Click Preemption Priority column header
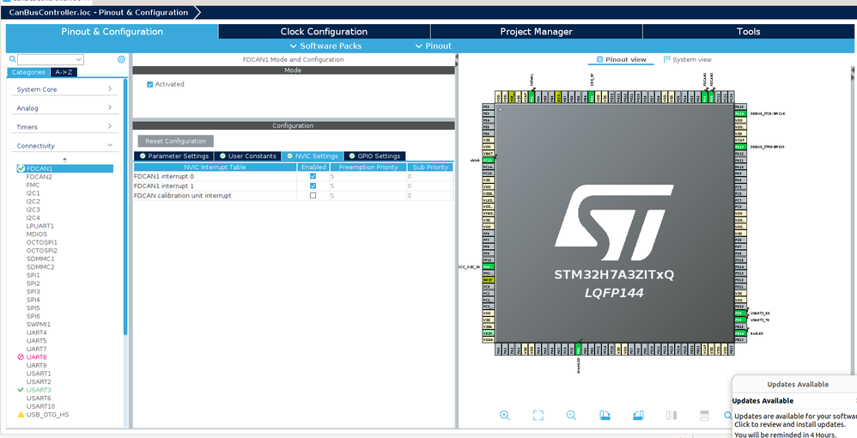This screenshot has width=857, height=438. (x=368, y=167)
